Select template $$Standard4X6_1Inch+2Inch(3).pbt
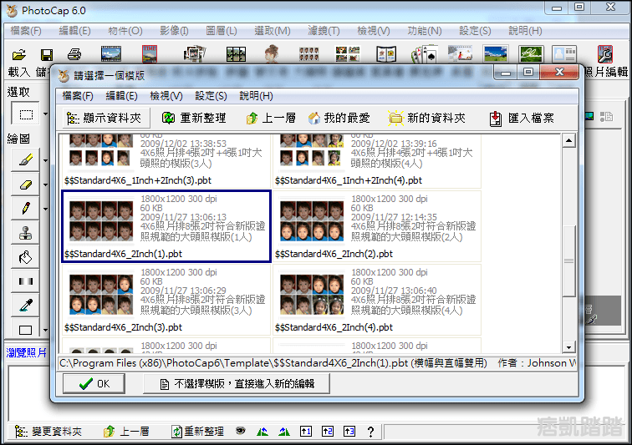The image size is (632, 445). tap(166, 161)
